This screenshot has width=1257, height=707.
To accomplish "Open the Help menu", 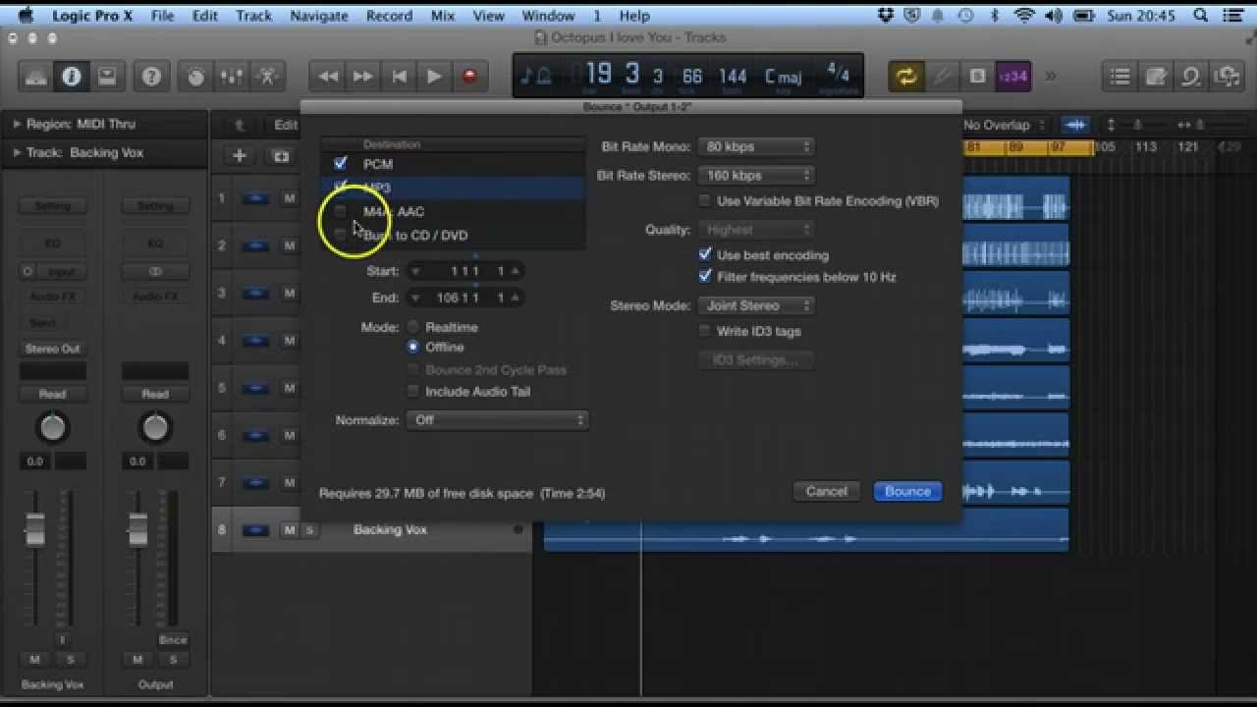I will [634, 16].
